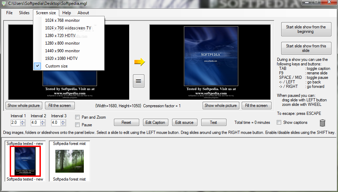Maximize the window
This screenshot has height=192, width=338.
point(317,2)
